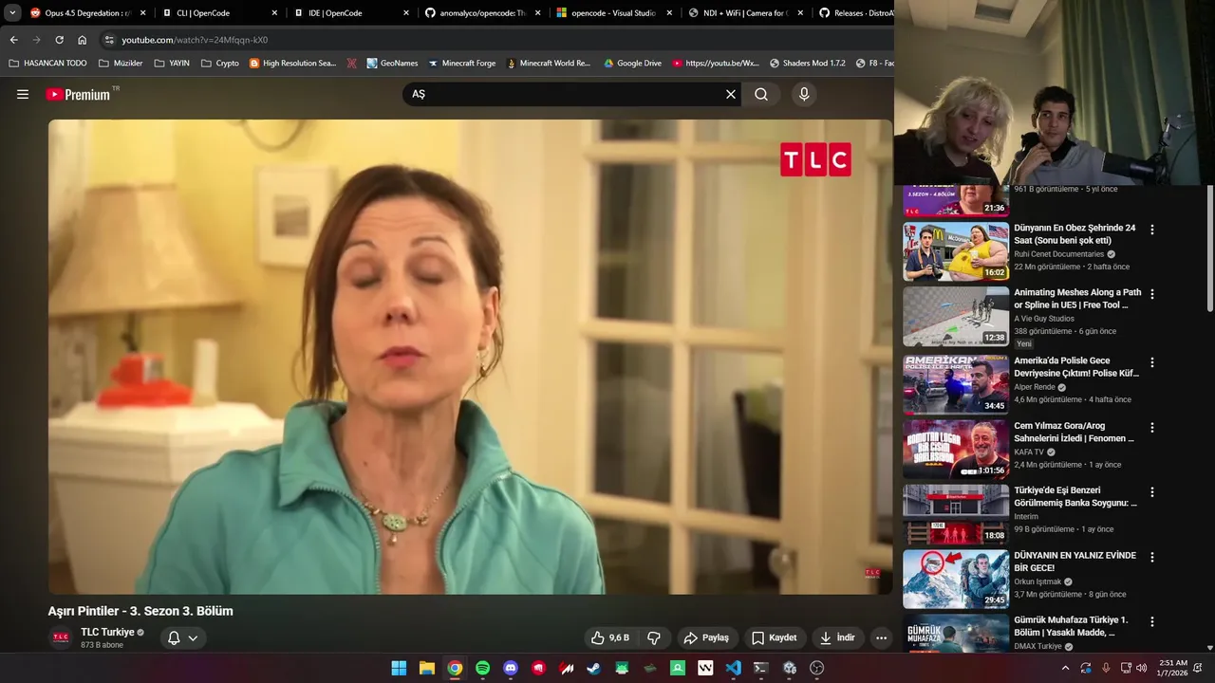Click the DMAX Türkiye channel name

click(1037, 646)
